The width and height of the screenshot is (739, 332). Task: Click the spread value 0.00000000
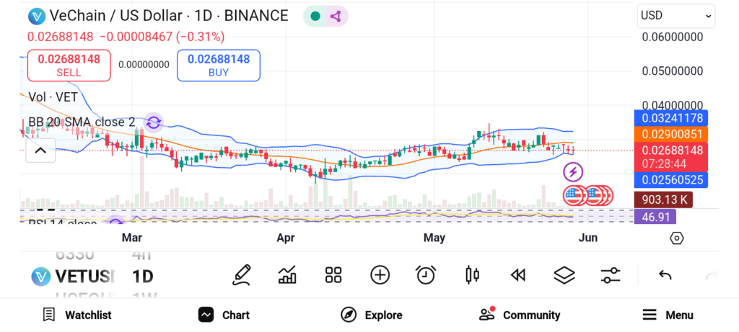point(144,64)
